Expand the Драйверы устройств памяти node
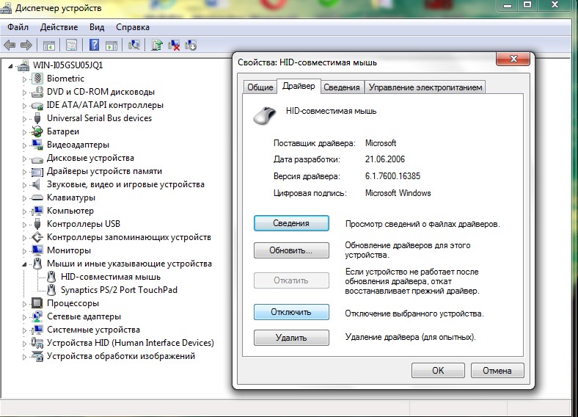The image size is (578, 417). tap(24, 172)
